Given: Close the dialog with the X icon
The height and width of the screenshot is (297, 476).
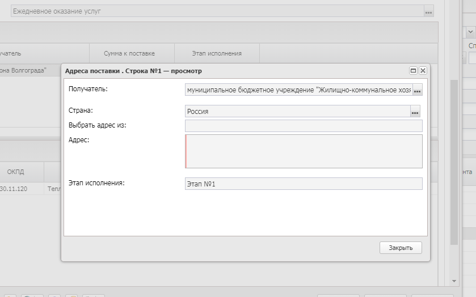Looking at the screenshot, I should [x=423, y=71].
